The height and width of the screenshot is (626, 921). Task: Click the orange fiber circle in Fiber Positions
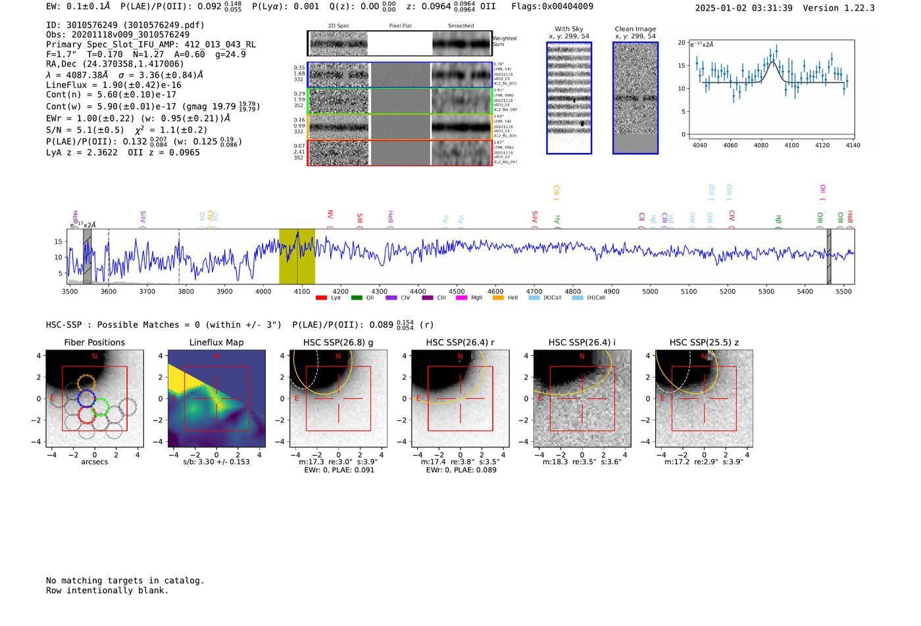click(86, 383)
